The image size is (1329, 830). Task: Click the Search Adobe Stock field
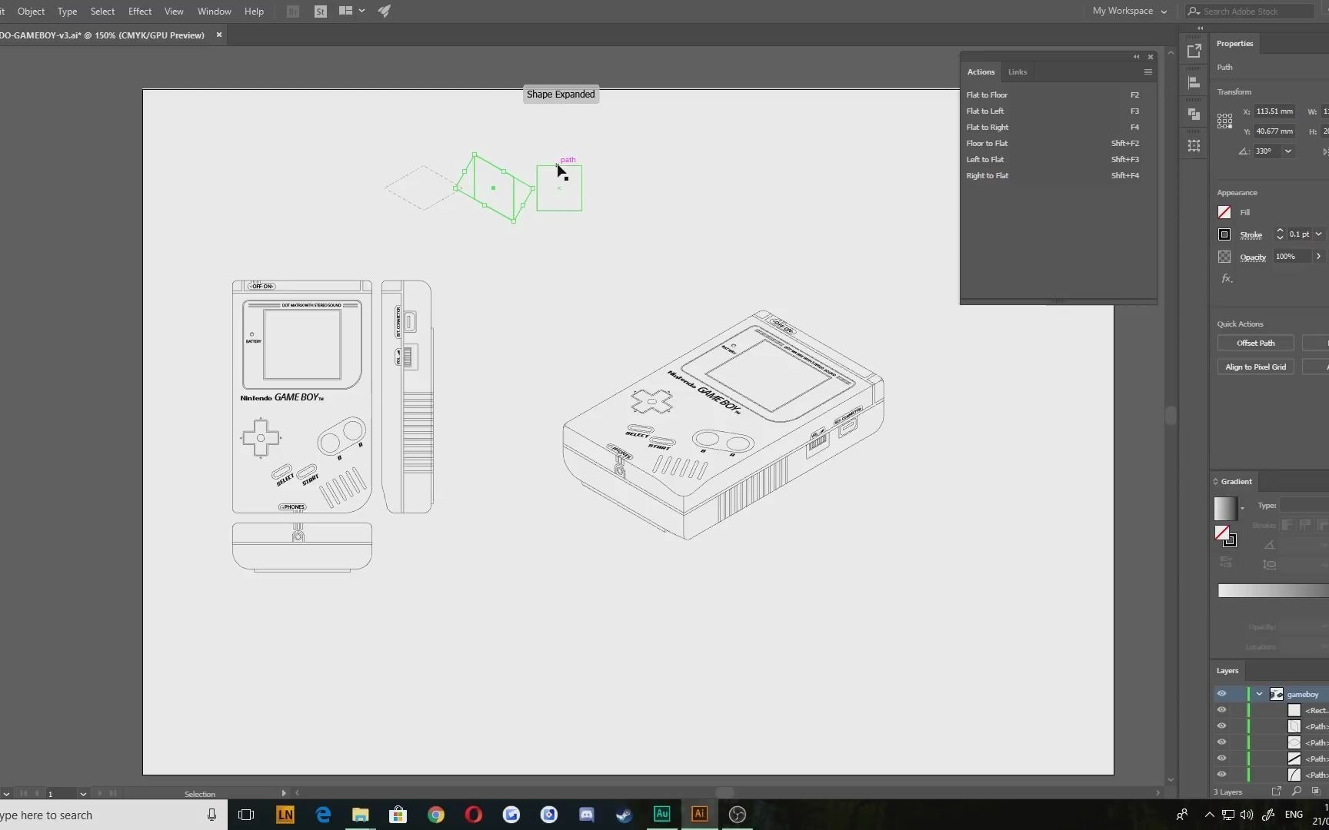1250,12
